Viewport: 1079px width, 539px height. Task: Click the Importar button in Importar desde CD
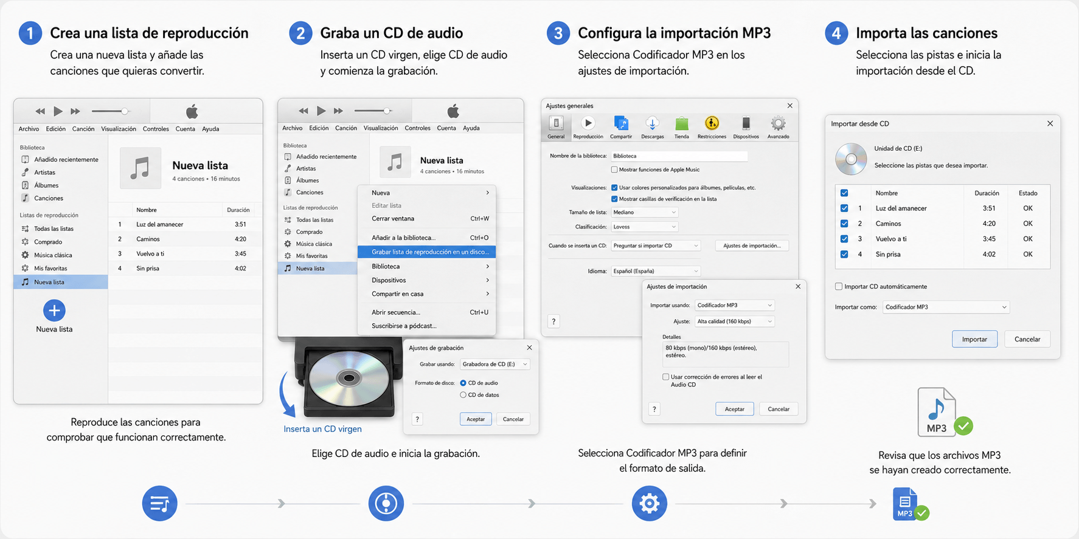pyautogui.click(x=974, y=339)
